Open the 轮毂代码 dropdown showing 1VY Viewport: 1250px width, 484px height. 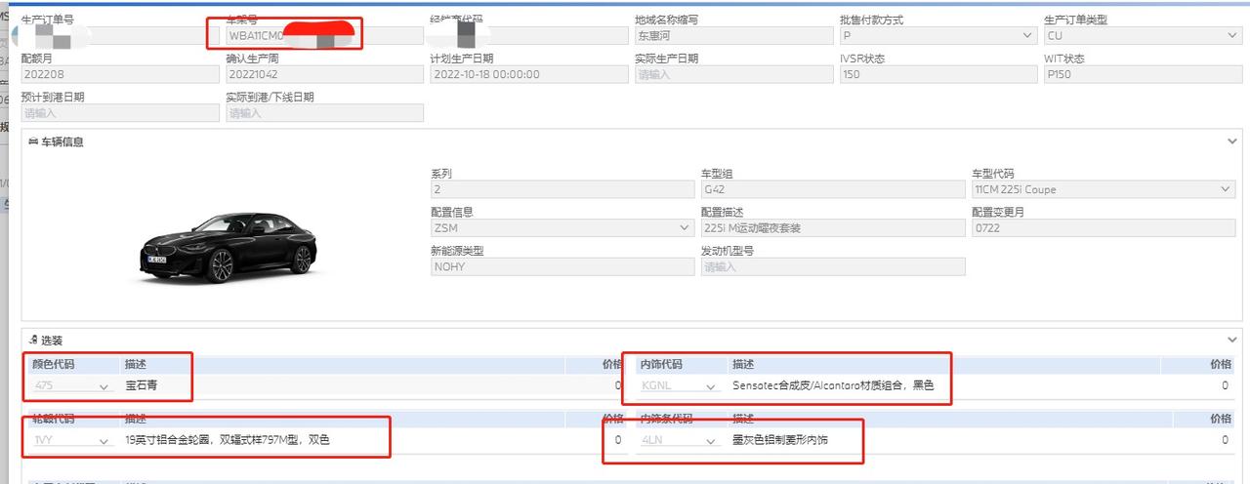click(x=71, y=441)
